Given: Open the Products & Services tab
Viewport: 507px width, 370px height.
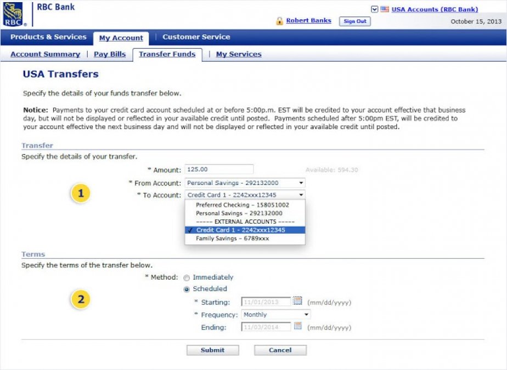Looking at the screenshot, I should click(48, 37).
